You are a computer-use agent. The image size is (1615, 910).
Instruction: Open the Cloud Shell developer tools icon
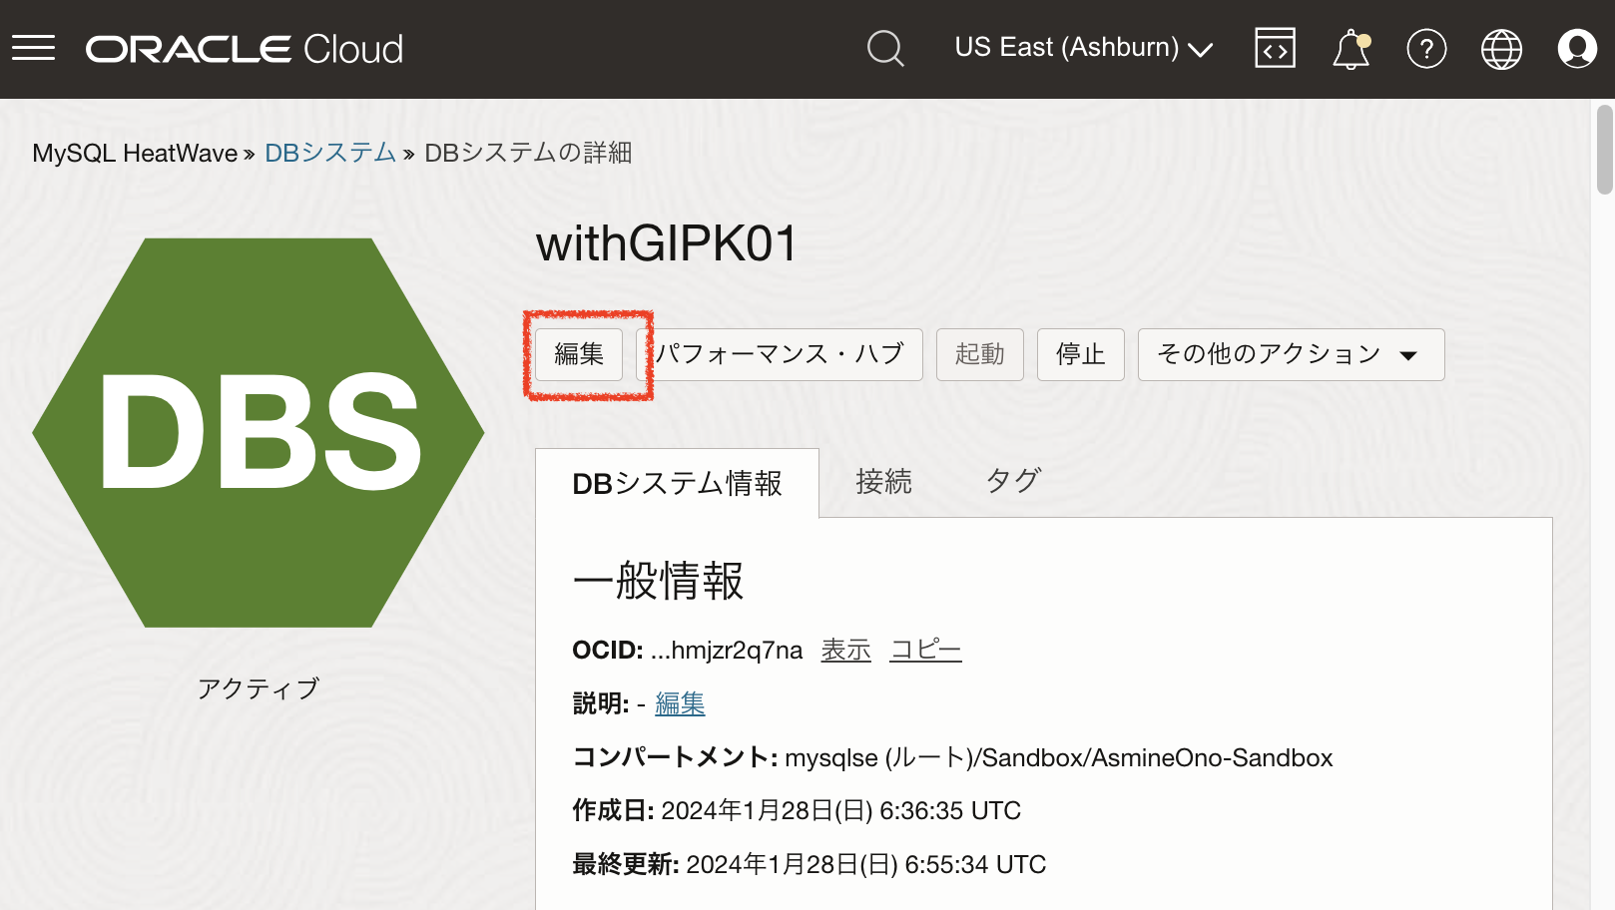tap(1275, 48)
